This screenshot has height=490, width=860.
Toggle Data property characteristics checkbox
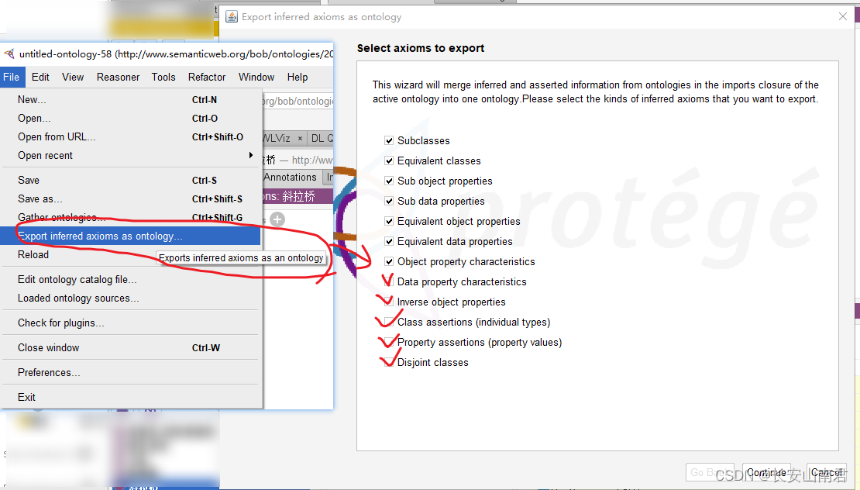click(389, 281)
